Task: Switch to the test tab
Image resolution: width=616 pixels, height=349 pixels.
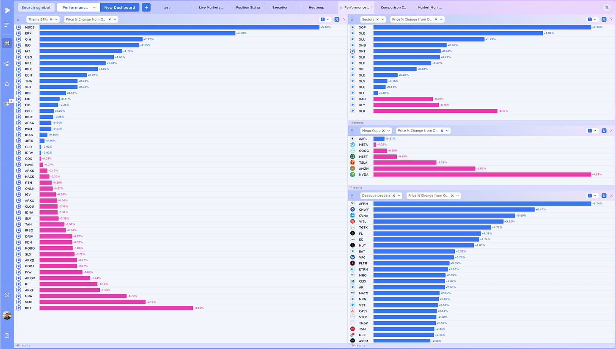Action: [x=167, y=7]
